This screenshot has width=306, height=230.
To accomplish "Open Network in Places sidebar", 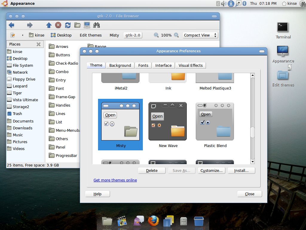I will [18, 72].
